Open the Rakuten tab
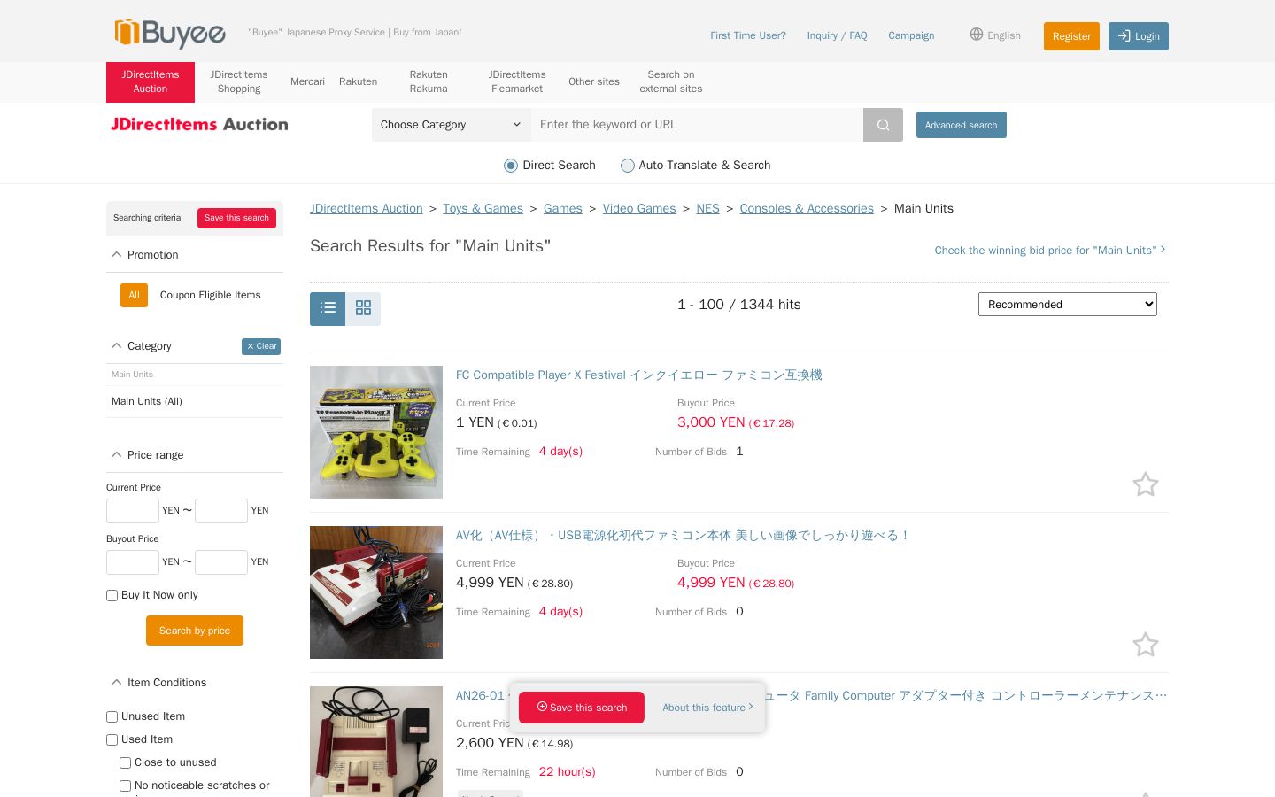Viewport: 1275px width, 797px height. [358, 81]
